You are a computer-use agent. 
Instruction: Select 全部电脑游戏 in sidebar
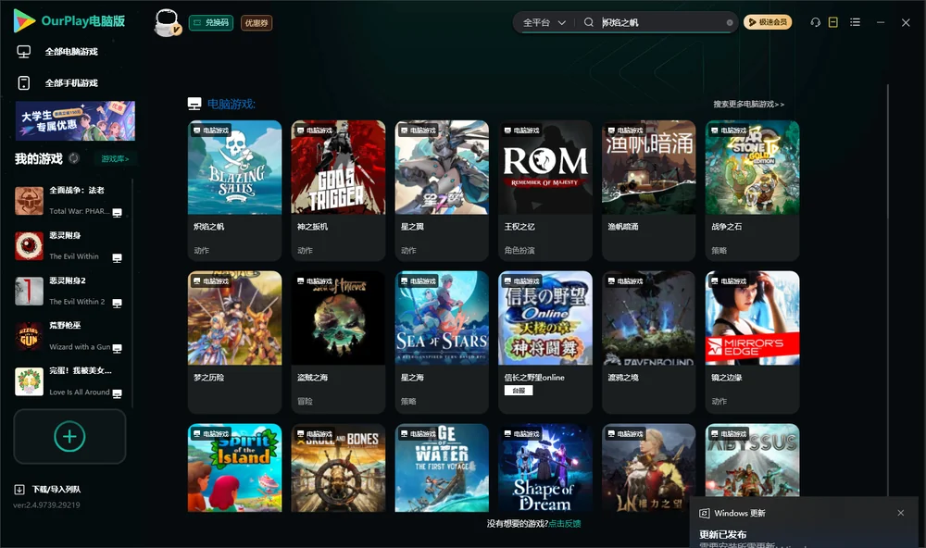71,52
